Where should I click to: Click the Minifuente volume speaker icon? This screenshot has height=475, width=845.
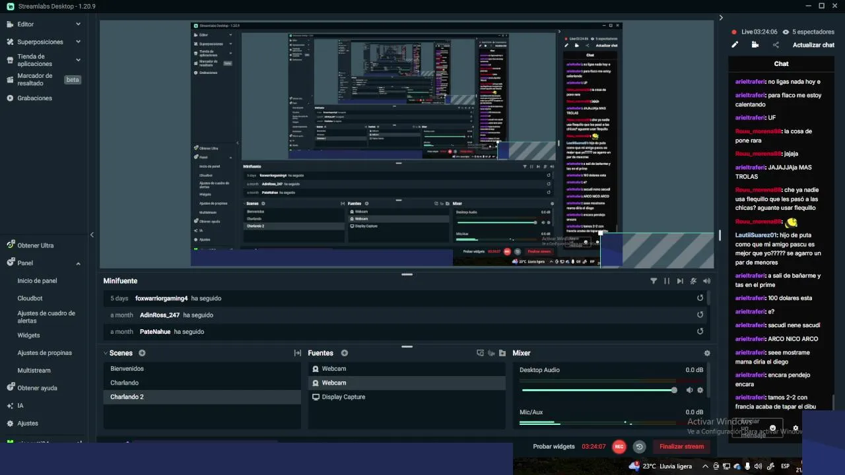click(707, 281)
